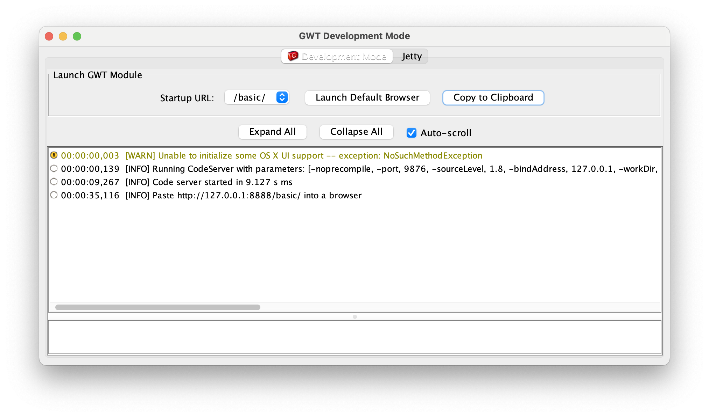The image size is (709, 417).
Task: Click the radio button for fourth log entry
Action: click(x=54, y=195)
